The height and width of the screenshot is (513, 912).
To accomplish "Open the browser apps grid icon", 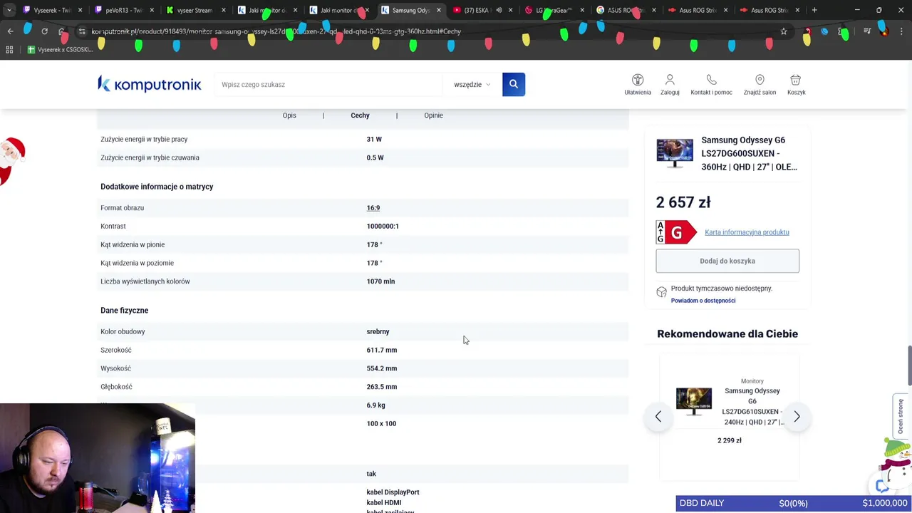I will 9,49.
